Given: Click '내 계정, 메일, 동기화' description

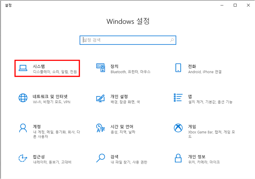Looking at the screenshot, I should [x=57, y=134].
